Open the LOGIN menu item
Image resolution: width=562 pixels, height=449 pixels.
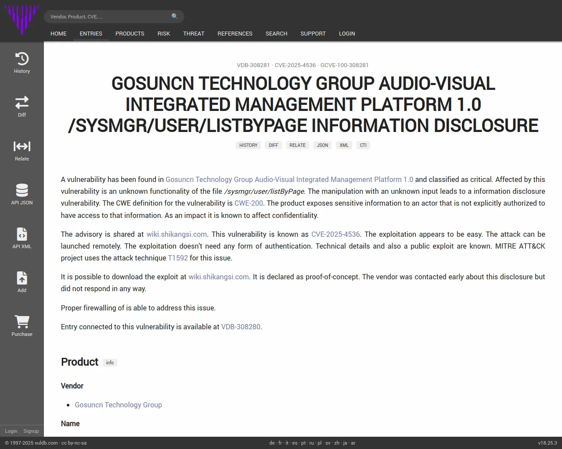click(347, 34)
